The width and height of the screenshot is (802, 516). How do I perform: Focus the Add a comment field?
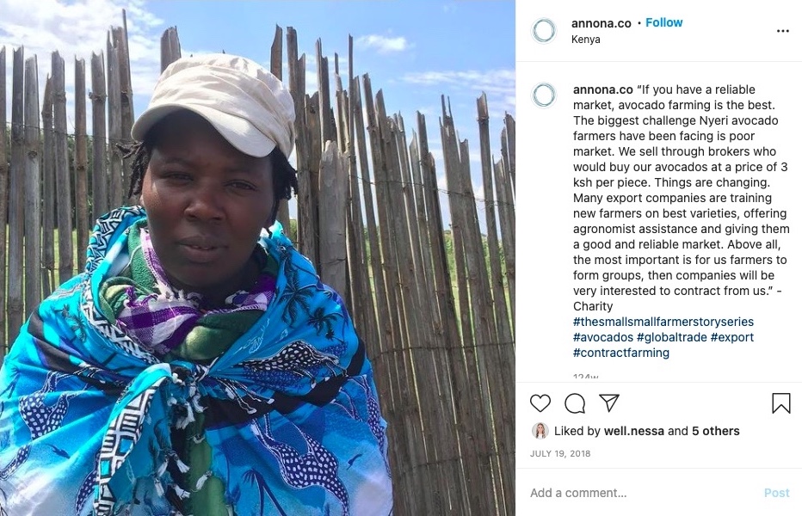645,493
